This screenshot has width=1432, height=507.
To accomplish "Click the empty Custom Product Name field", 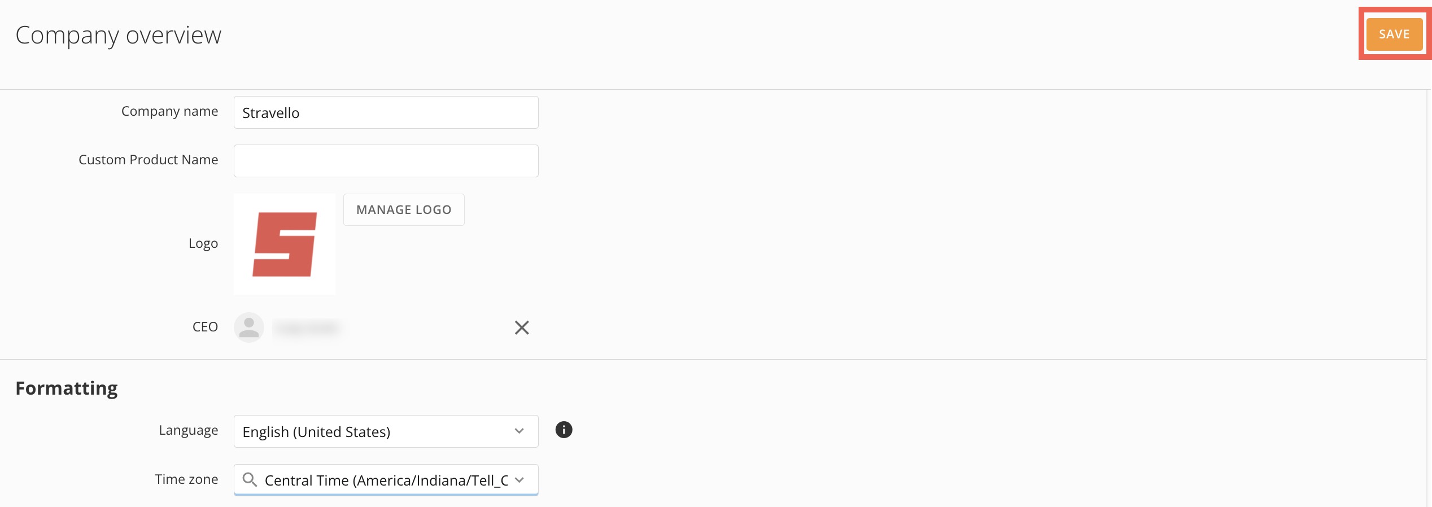I will [386, 160].
